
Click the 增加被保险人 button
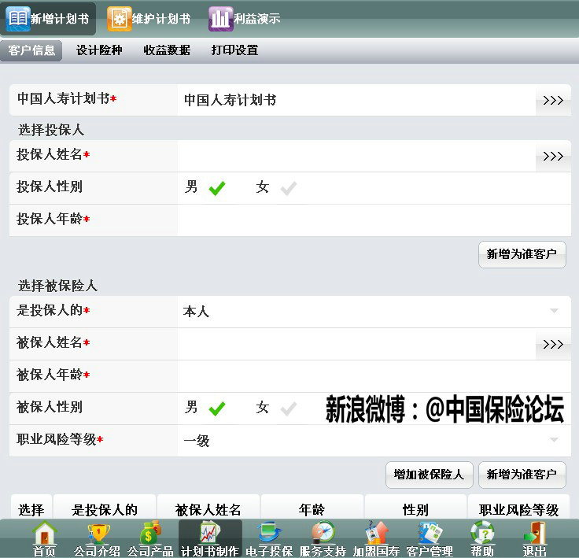[x=430, y=475]
